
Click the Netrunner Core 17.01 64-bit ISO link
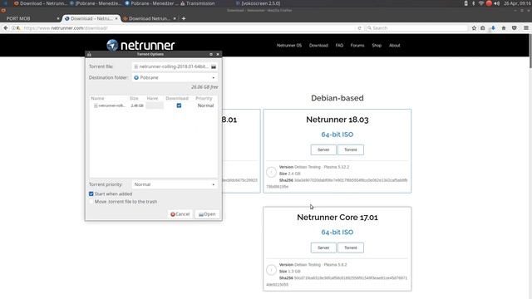click(x=337, y=233)
